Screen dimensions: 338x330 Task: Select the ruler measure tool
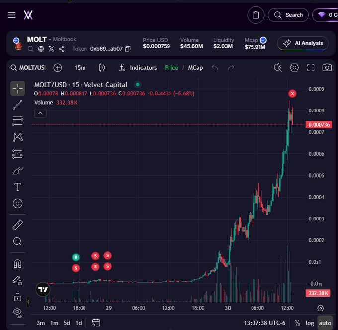(x=18, y=225)
